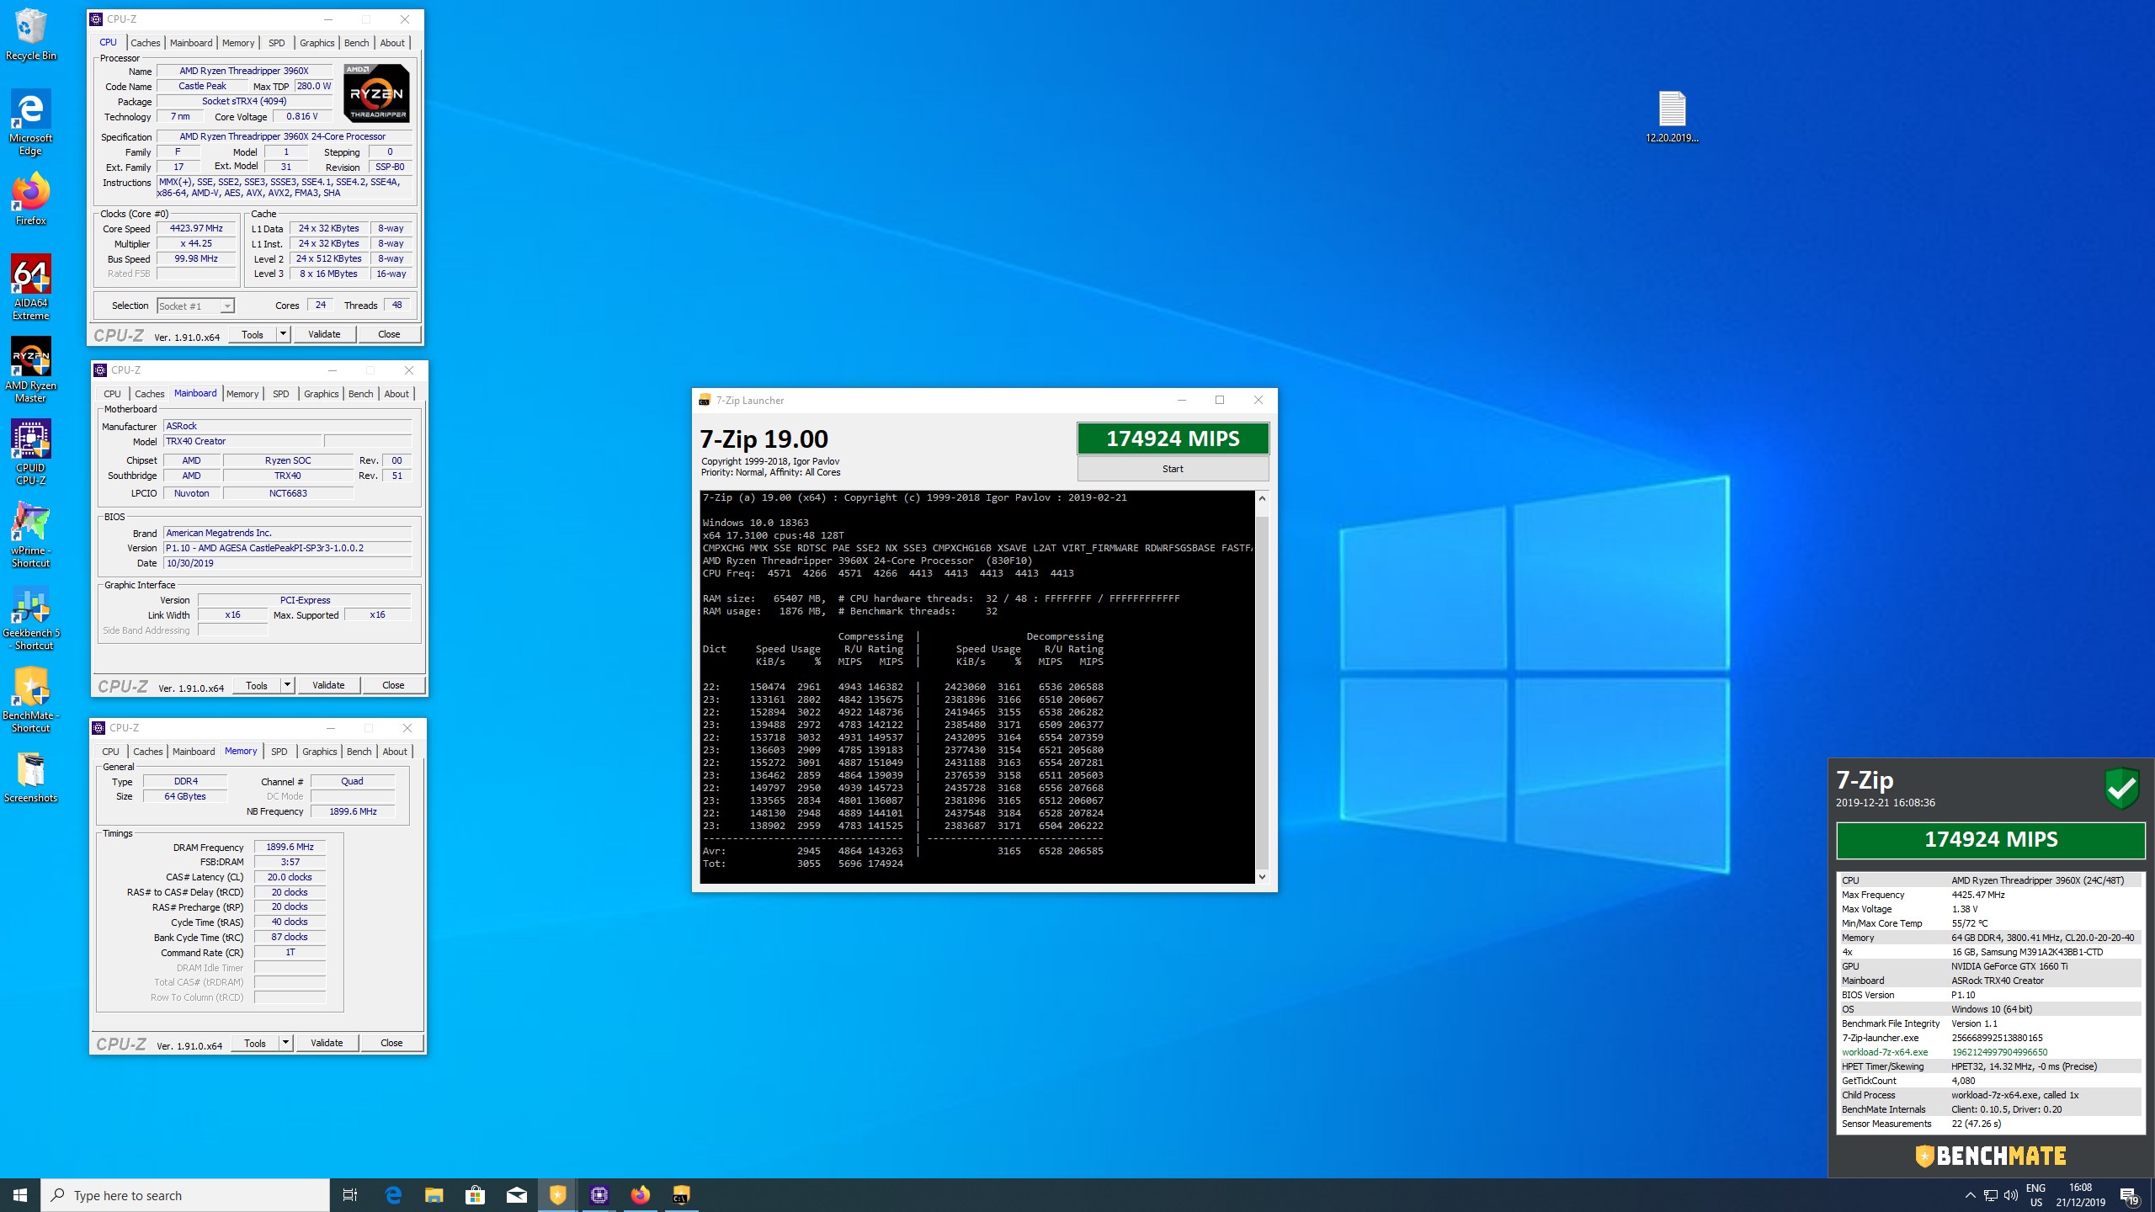
Task: Select Geekbench 5 Shortcut desktop icon
Action: point(31,617)
